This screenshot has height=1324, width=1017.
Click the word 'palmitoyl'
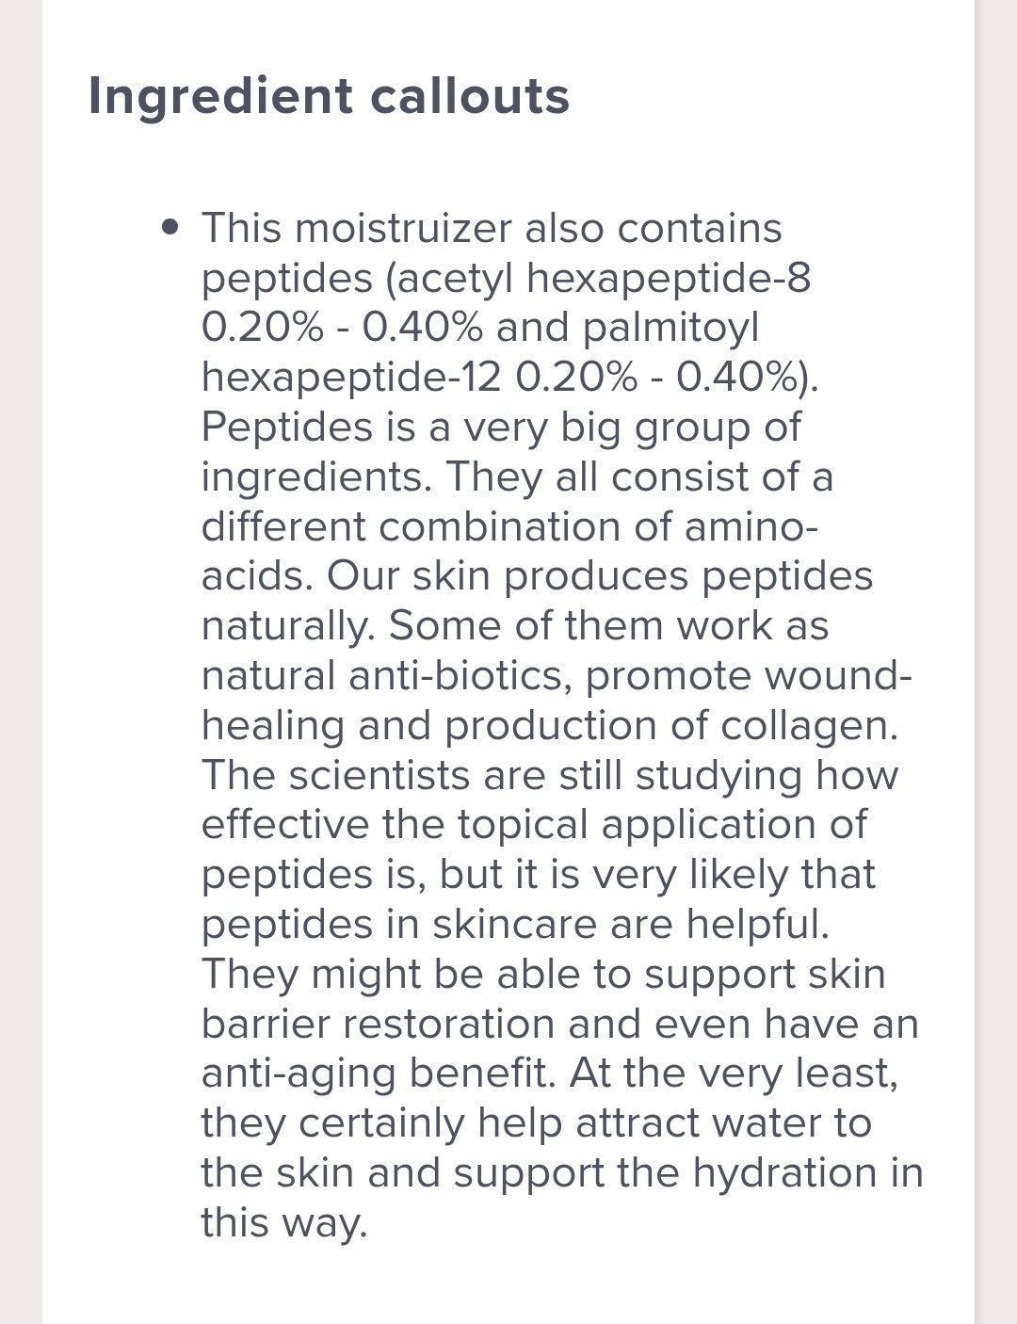(670, 328)
